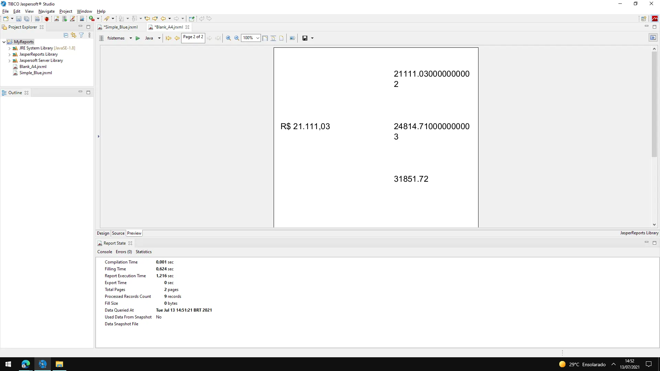This screenshot has width=660, height=371.
Task: Expand the JasperReports Library tree node
Action: 9,54
